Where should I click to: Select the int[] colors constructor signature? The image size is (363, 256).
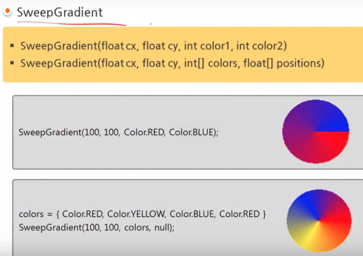(x=172, y=63)
